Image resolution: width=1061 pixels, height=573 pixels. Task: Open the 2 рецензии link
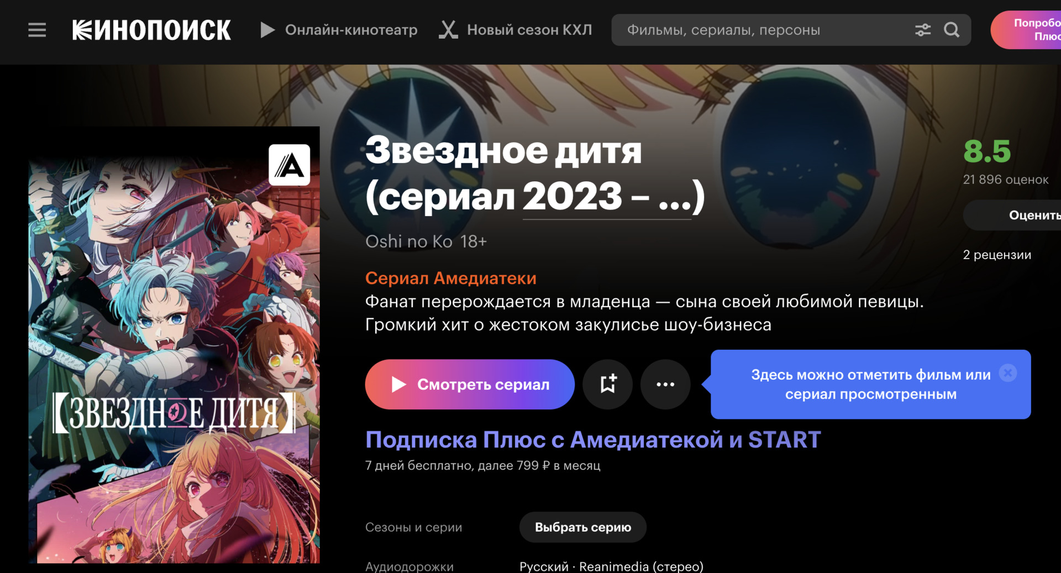pos(997,255)
